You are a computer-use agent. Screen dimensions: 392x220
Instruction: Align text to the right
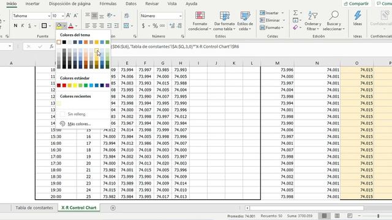coord(102,26)
